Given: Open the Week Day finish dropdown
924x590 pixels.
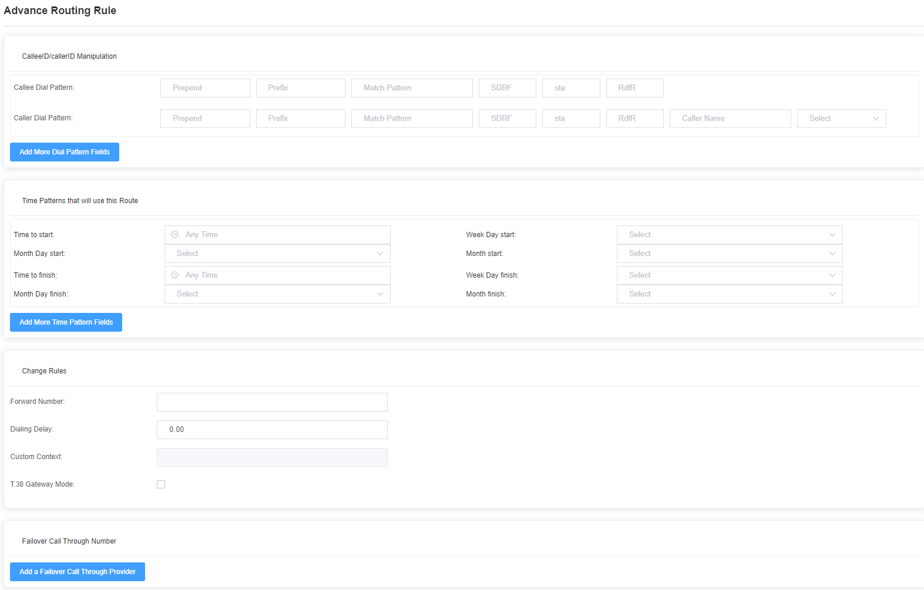Looking at the screenshot, I should point(730,275).
